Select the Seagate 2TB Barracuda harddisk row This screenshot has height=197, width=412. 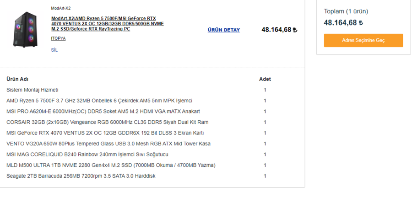[x=81, y=176]
